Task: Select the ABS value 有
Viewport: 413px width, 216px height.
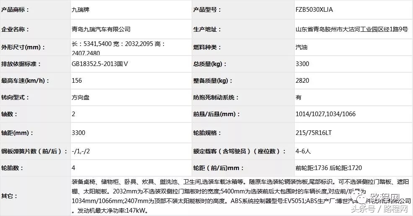Action: tap(299, 98)
